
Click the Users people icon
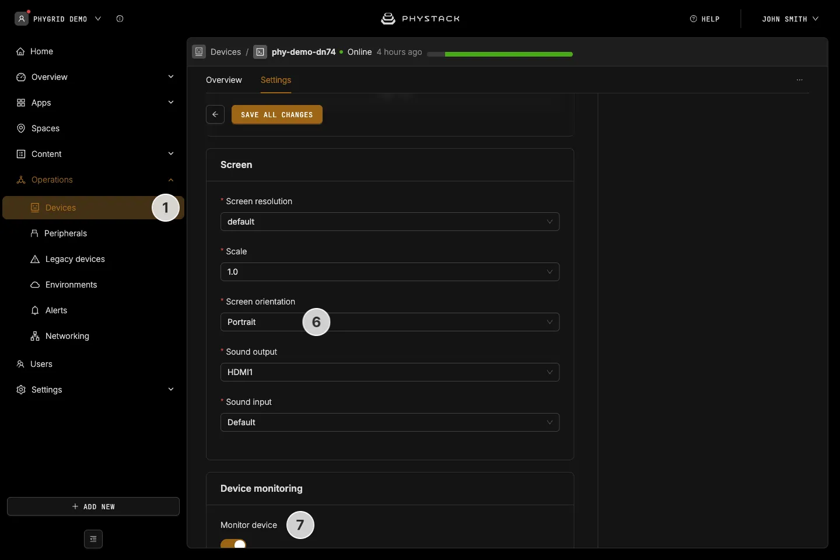coord(20,364)
